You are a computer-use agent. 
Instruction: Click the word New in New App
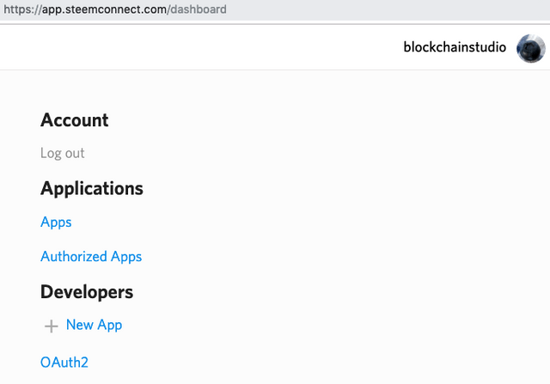pyautogui.click(x=80, y=325)
